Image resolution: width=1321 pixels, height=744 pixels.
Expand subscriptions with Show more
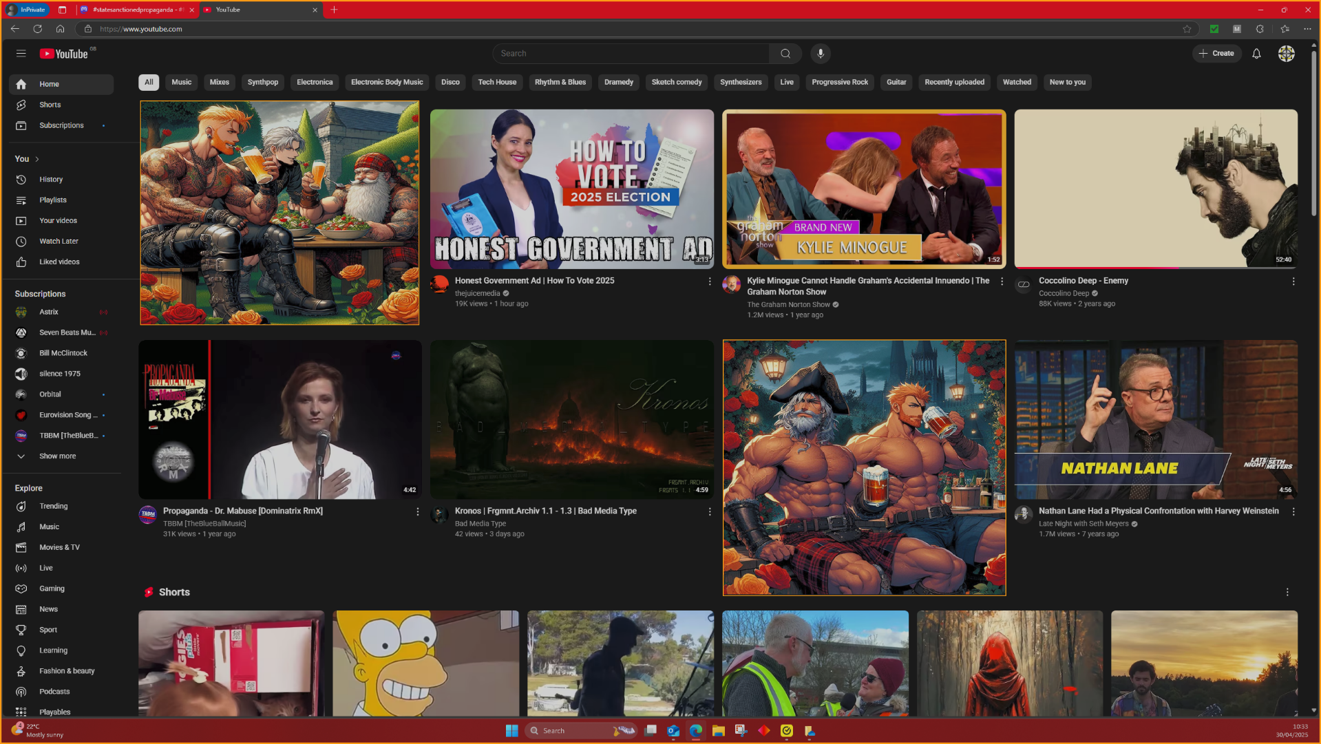coord(62,456)
